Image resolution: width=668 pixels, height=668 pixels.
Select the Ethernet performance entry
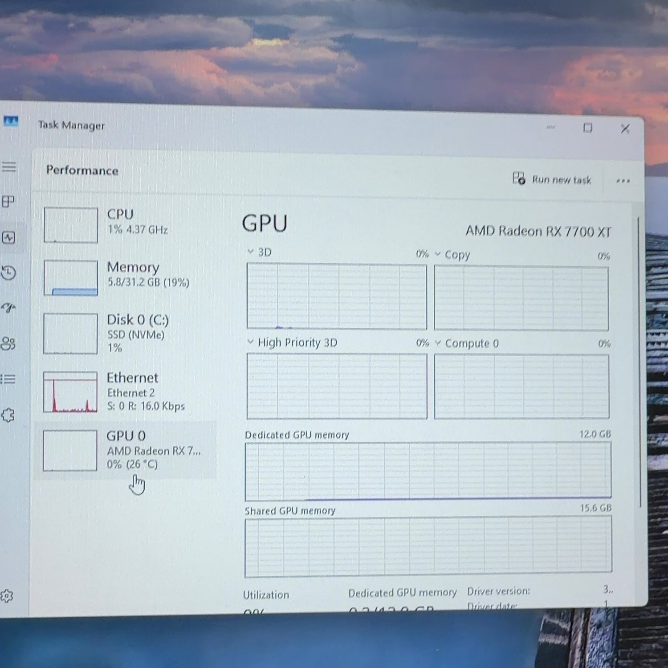pos(126,391)
